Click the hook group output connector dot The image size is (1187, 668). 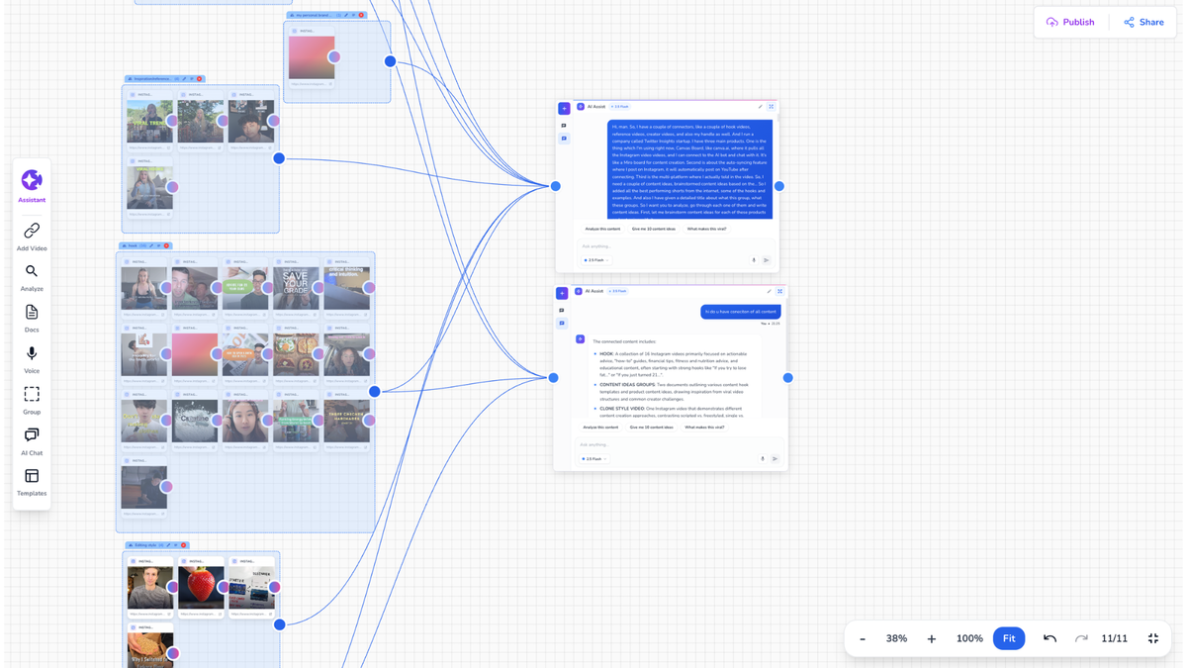(x=375, y=392)
